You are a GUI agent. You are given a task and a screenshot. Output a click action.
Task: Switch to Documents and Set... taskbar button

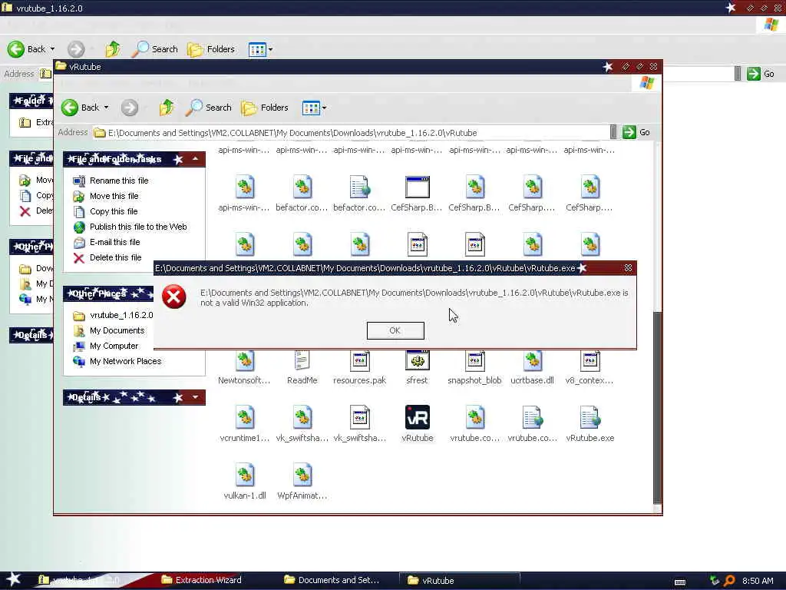point(332,580)
